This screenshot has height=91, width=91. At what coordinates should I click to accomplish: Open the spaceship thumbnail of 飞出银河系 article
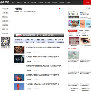(x=19, y=59)
